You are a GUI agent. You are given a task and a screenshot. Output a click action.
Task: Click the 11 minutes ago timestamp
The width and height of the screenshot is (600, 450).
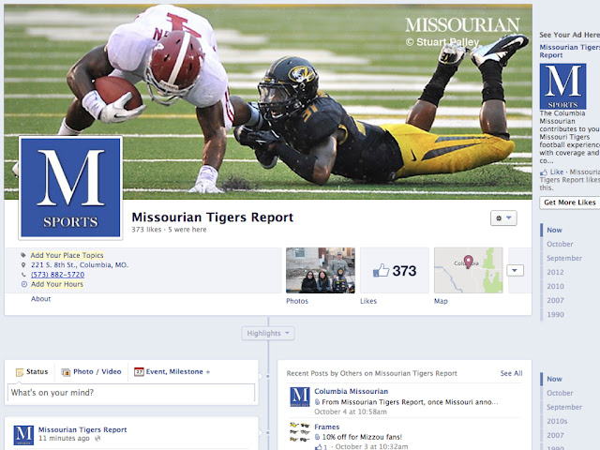(64, 439)
